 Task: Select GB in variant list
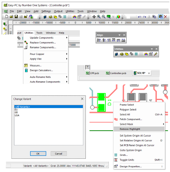coord(48,112)
